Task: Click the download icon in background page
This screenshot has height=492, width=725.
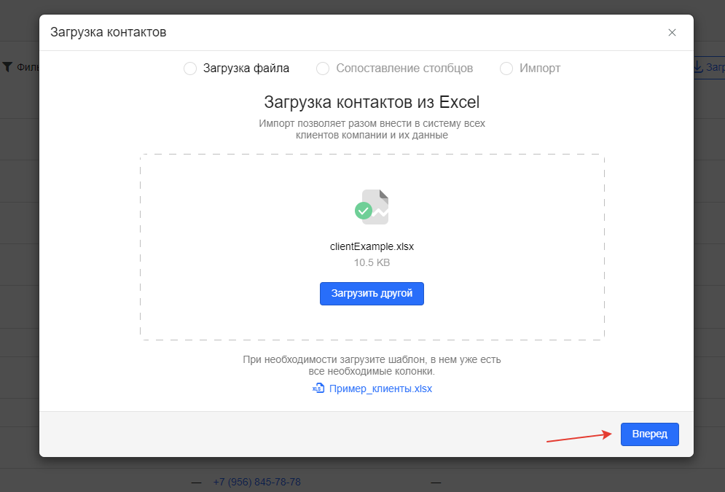Action: (698, 67)
